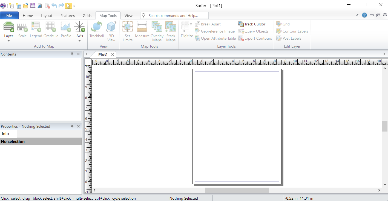Switch to the Features ribbon tab
This screenshot has width=388, height=201.
click(67, 16)
